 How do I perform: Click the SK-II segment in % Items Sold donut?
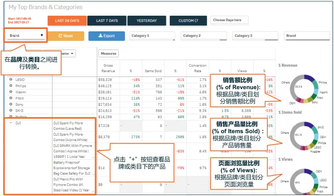[308, 125]
